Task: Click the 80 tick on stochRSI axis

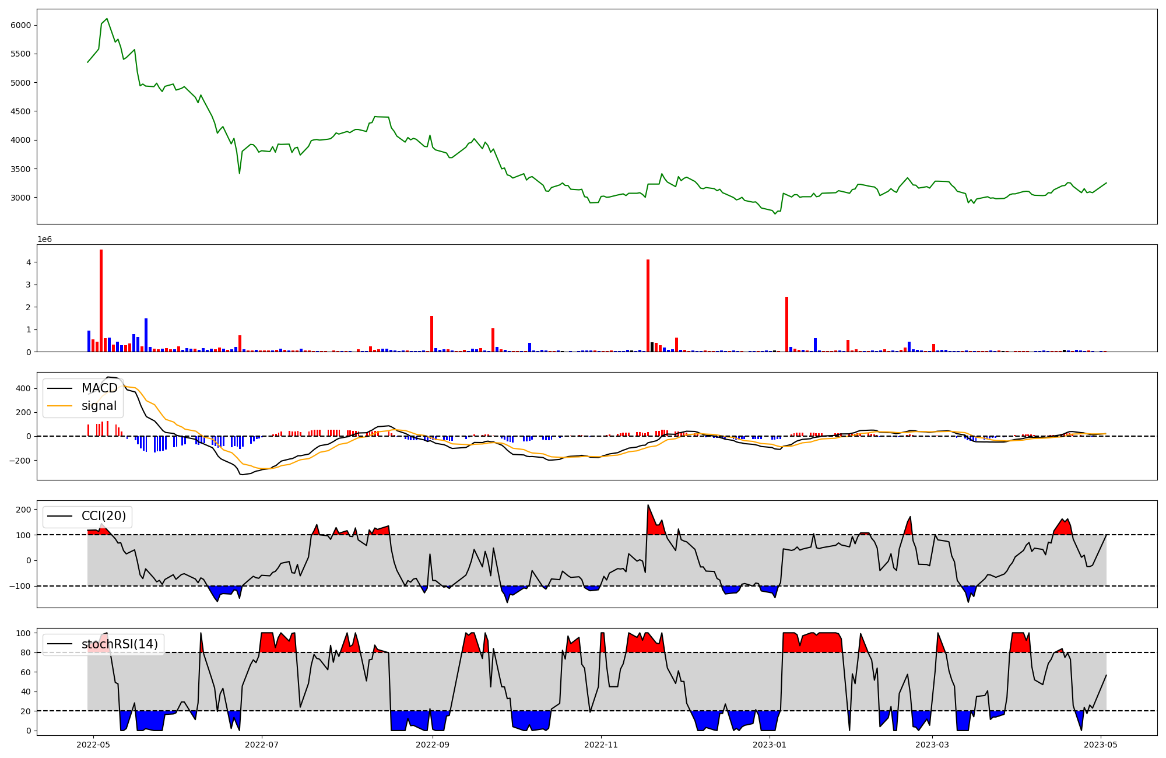Action: click(x=26, y=652)
